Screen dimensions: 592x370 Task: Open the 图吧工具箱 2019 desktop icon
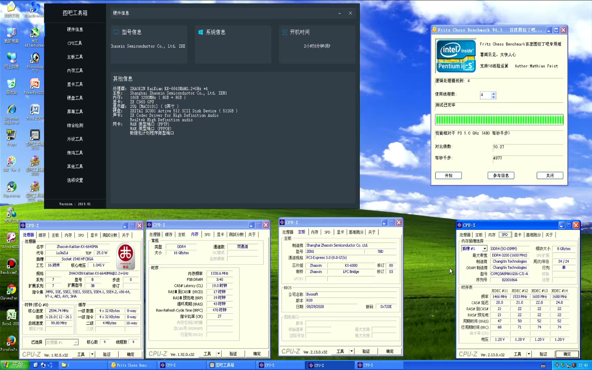(35, 139)
